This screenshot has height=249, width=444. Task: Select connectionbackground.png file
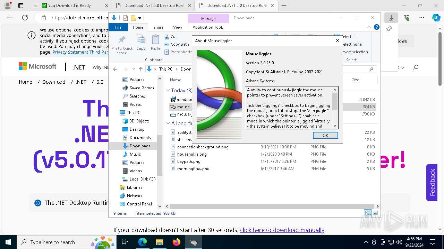(x=203, y=147)
